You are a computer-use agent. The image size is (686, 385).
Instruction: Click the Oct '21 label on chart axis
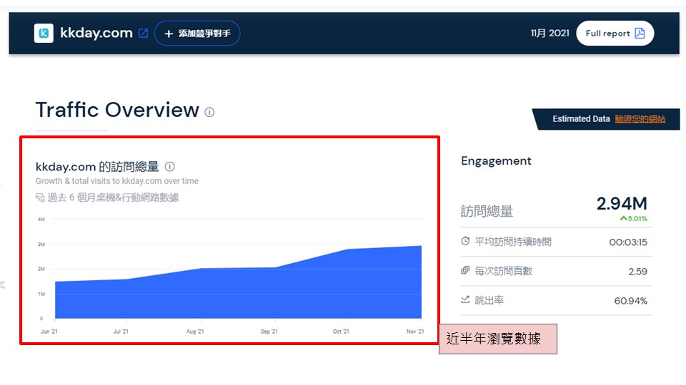tap(341, 332)
